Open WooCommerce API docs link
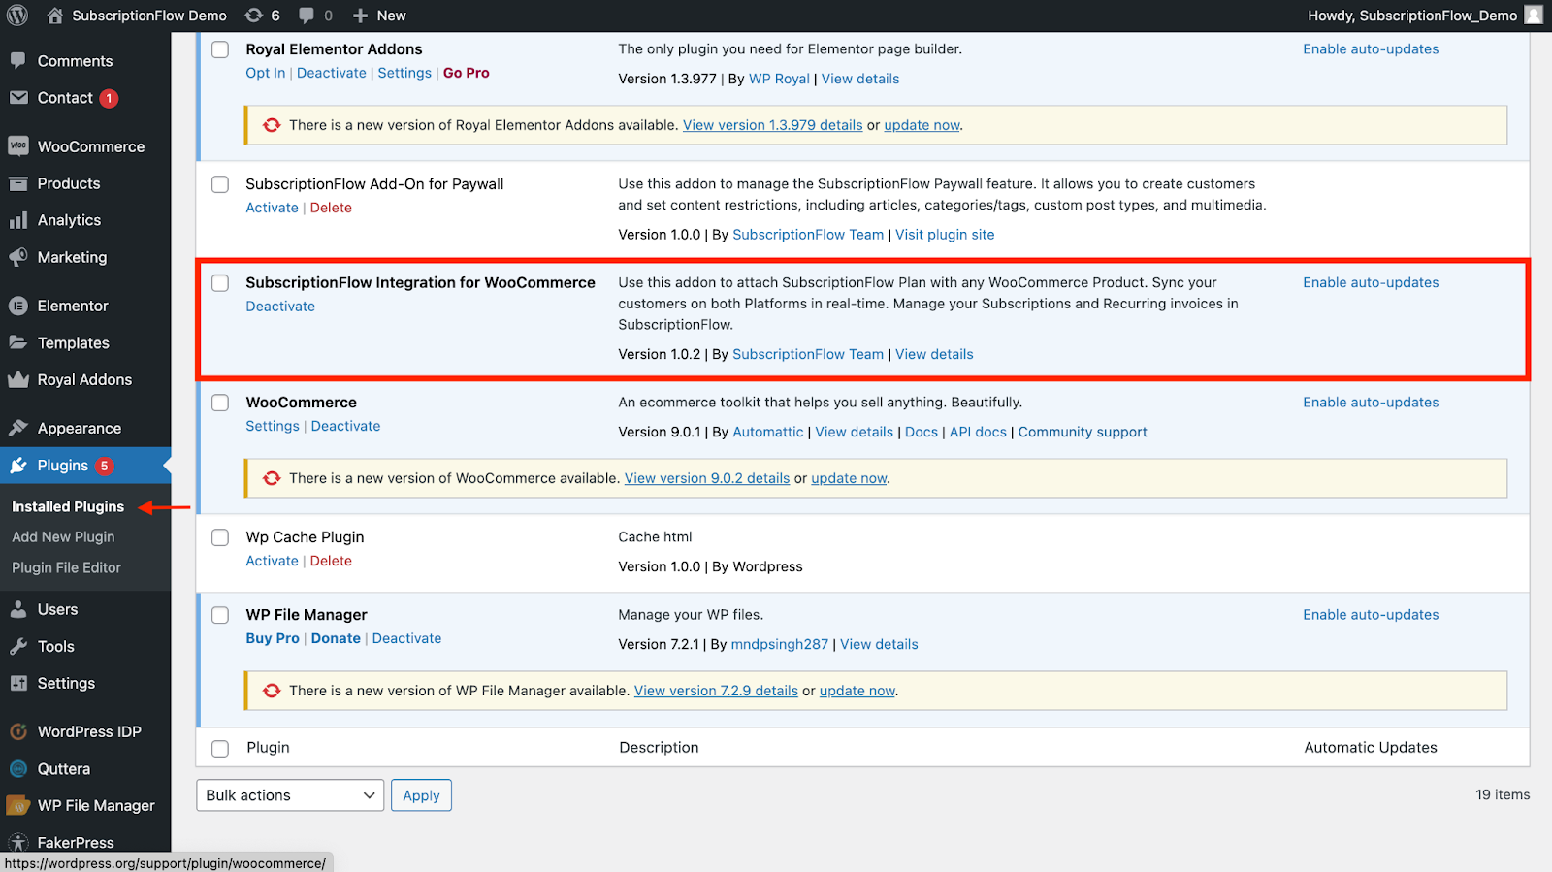Screen dimensions: 1552x872 [978, 432]
